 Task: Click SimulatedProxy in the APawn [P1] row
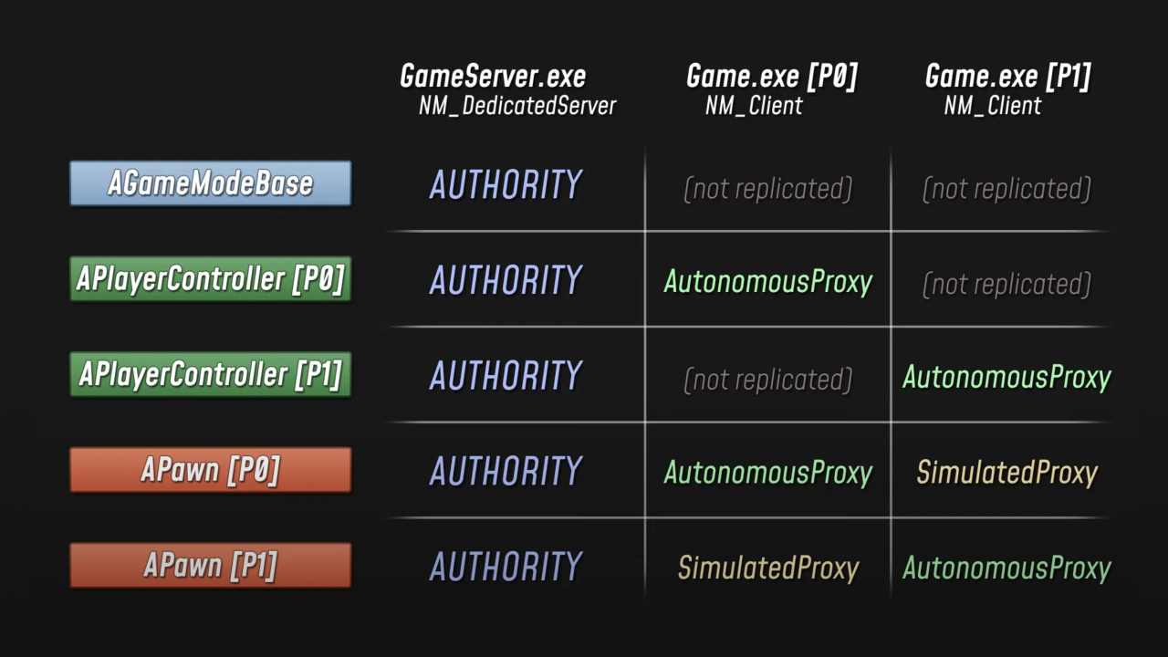click(767, 568)
